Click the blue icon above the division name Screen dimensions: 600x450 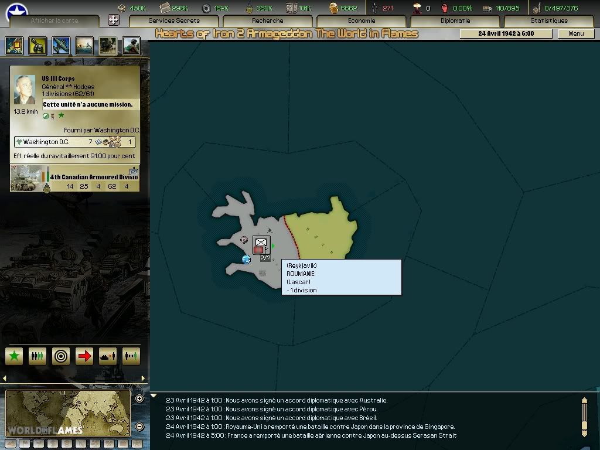(x=134, y=171)
